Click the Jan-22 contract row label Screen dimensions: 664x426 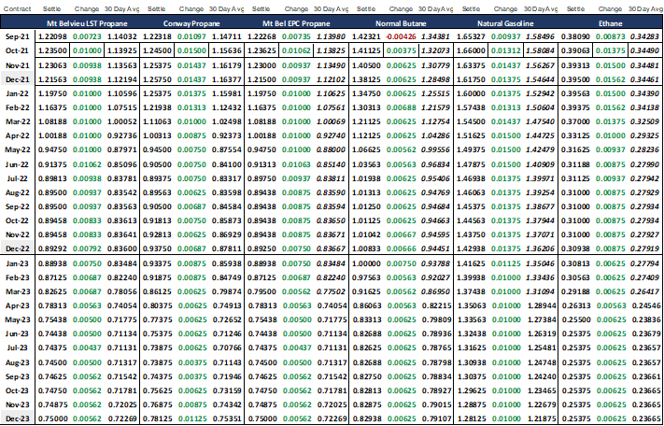18,93
